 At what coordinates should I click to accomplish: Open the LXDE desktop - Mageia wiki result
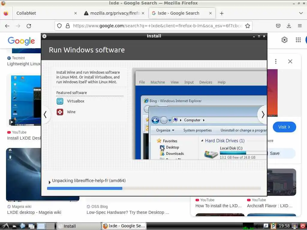(34, 212)
